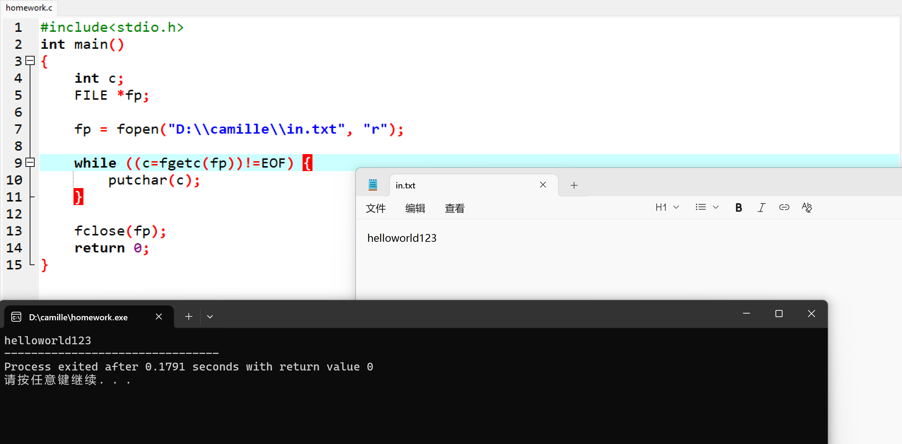Collapse the while loop fold at line 9
This screenshot has height=444, width=902.
coord(31,162)
